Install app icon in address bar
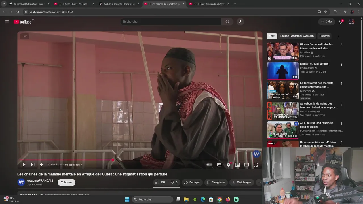The width and height of the screenshot is (363, 204). click(319, 12)
